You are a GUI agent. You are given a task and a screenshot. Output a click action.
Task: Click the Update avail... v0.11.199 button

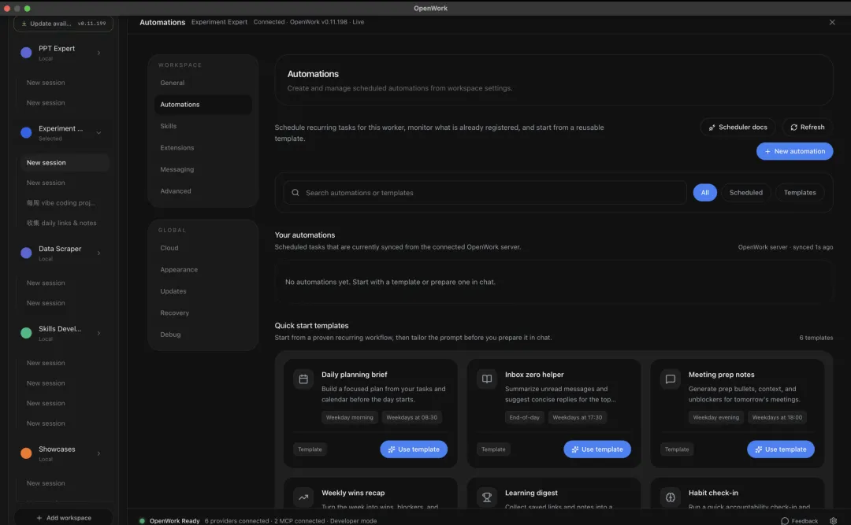(x=64, y=24)
